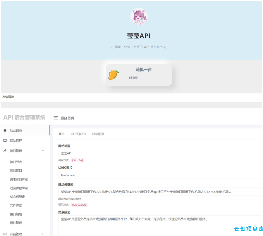The image size is (263, 236).
Task: Open 状态码绑定 in the sidebar
Action: pyautogui.click(x=18, y=197)
